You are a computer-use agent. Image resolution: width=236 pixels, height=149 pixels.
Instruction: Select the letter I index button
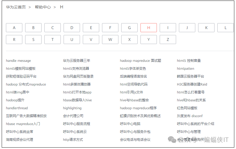point(168,28)
